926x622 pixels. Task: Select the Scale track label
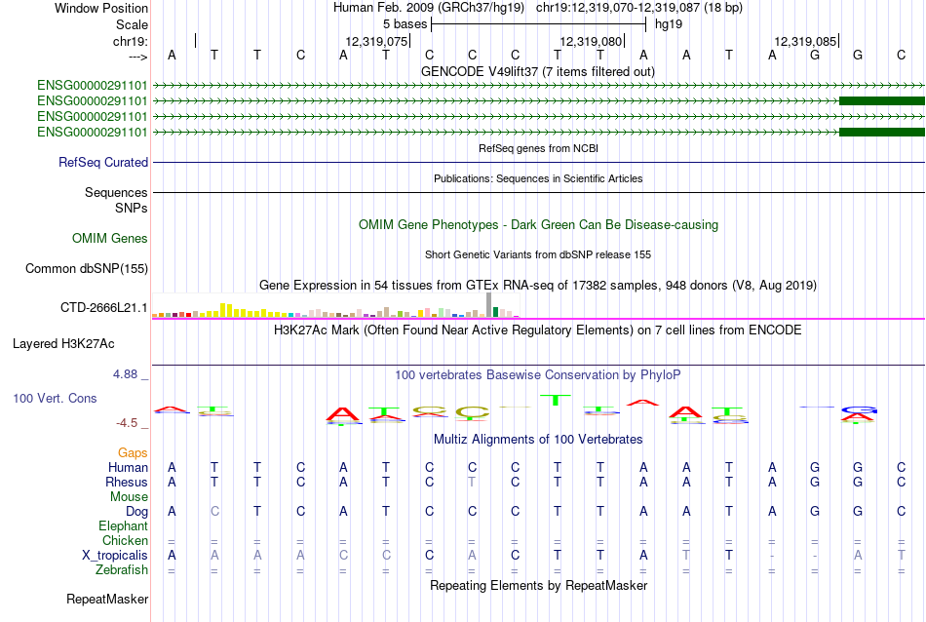132,24
